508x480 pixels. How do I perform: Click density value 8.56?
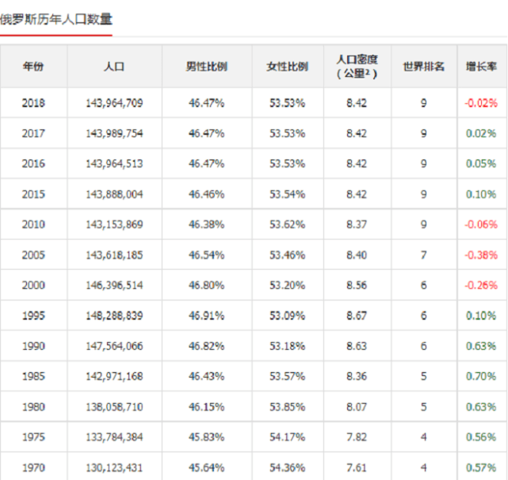(357, 285)
